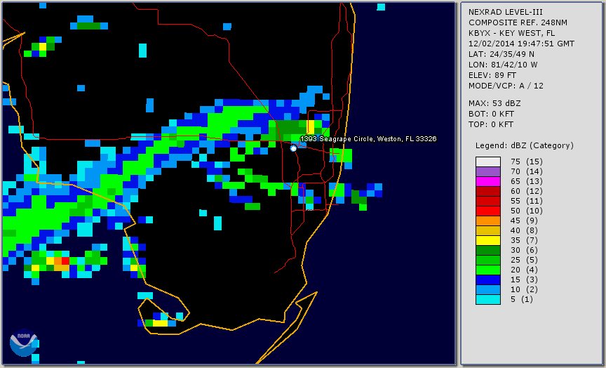Click the 'NEXRAD LEVEL-III' title text
Viewport: 606px width, 368px height.
click(x=506, y=12)
